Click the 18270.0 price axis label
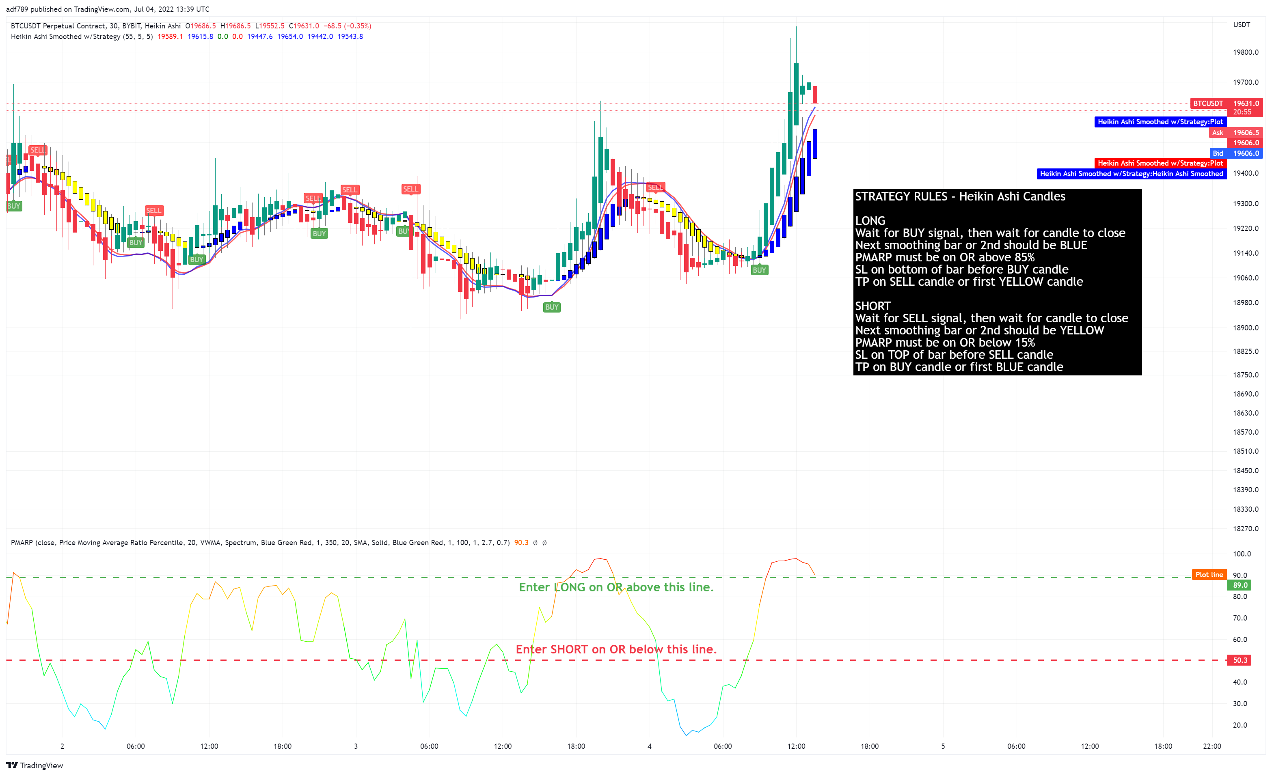This screenshot has width=1272, height=776. [1246, 529]
